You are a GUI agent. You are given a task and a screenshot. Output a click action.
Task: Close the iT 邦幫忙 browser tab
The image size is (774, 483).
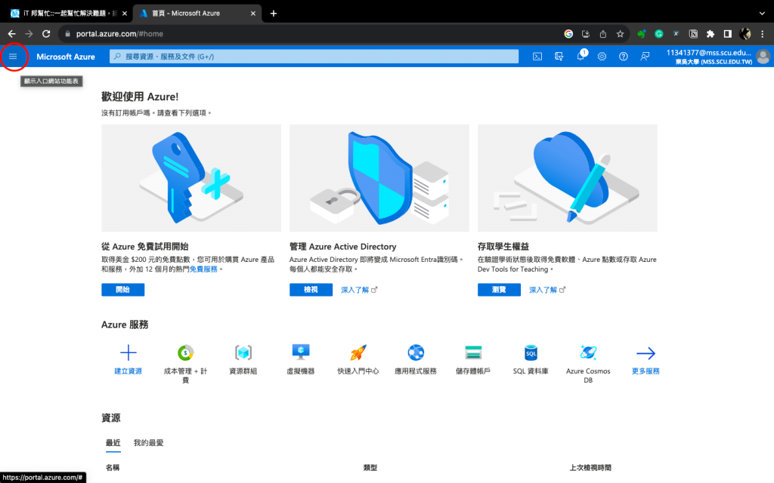(125, 14)
